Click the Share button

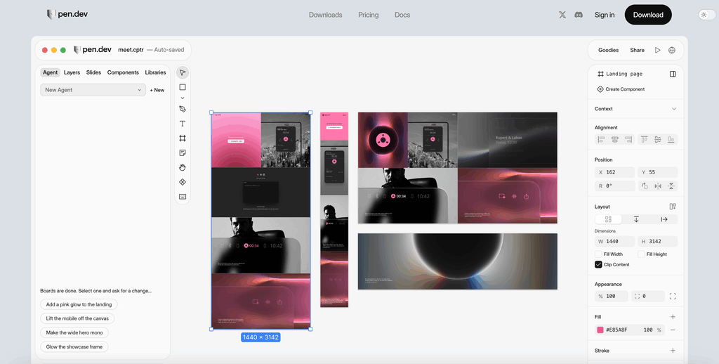coord(637,50)
